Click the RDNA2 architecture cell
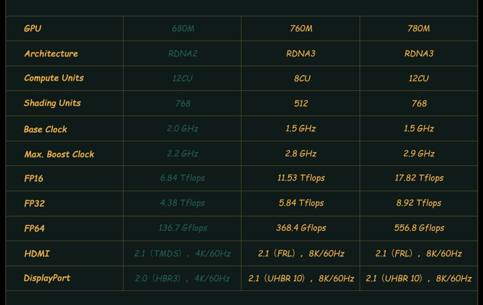 [x=183, y=54]
